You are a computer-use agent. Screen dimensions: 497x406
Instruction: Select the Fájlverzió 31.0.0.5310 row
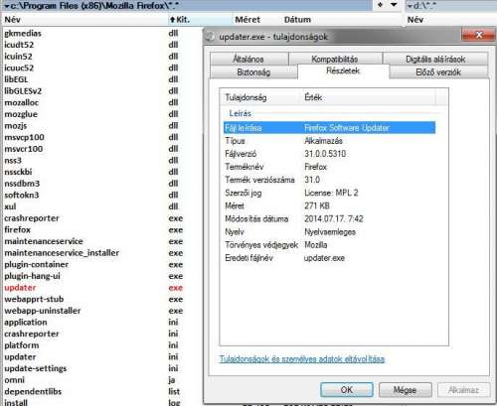point(329,154)
